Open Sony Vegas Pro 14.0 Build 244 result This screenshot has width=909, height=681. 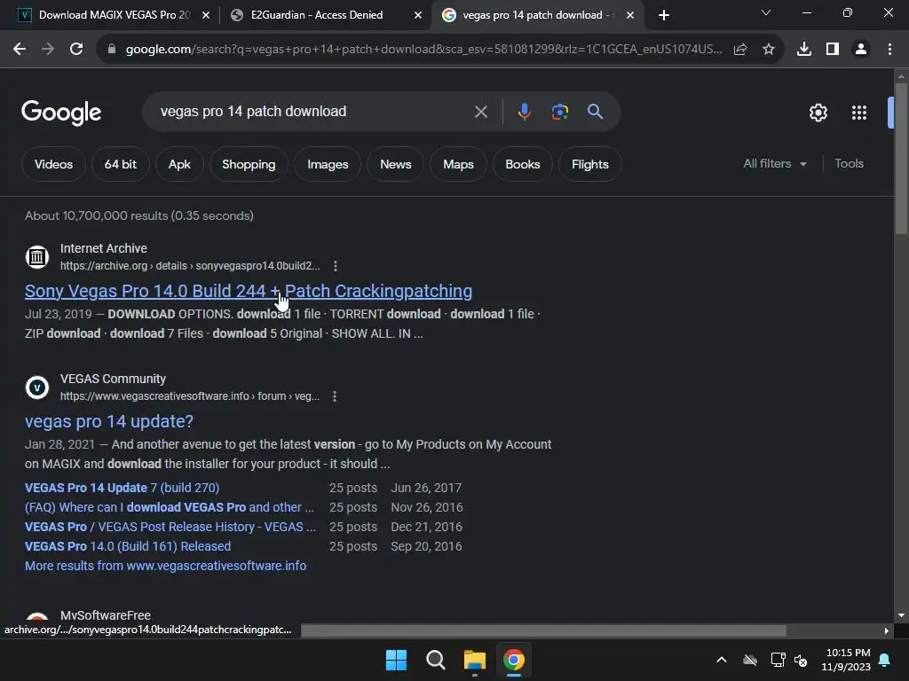(249, 291)
